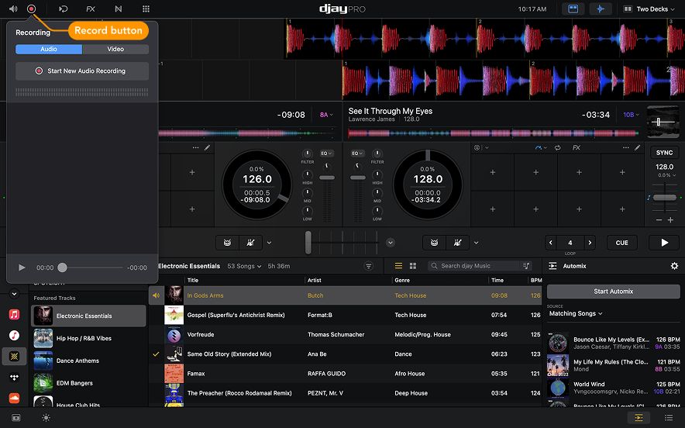Toggle the library layout view button

click(x=573, y=9)
